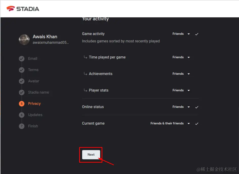This screenshot has height=174, width=239.
Task: Select the Privacy setup step
Action: (x=35, y=104)
